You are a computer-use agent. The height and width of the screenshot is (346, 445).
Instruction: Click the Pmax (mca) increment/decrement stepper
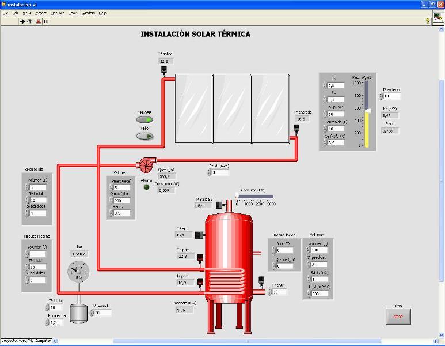tap(111, 188)
